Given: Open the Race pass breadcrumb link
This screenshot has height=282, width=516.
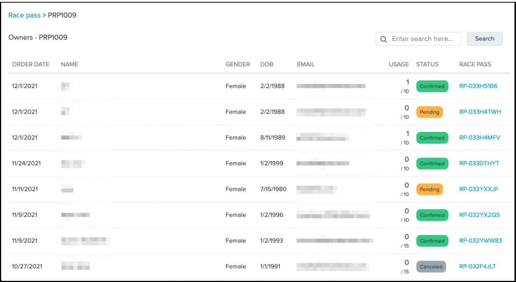Looking at the screenshot, I should click(25, 15).
